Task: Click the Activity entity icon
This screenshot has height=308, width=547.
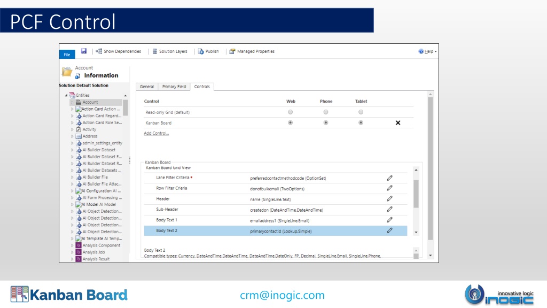Action: [x=79, y=129]
